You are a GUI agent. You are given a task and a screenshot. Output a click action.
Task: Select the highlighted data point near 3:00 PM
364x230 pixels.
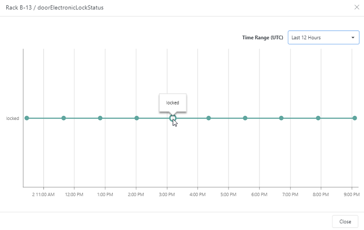pos(173,118)
